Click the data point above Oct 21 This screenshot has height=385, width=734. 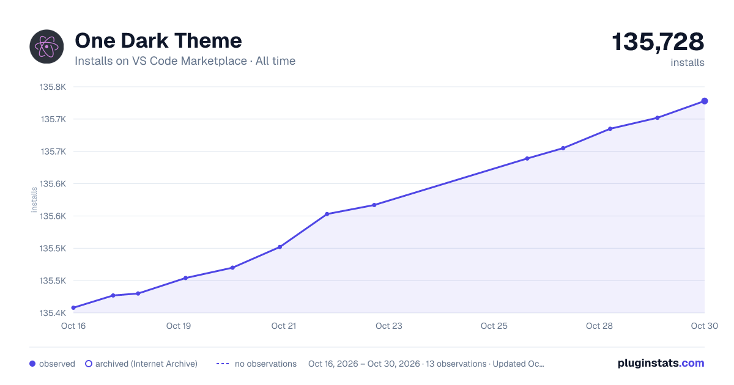click(x=280, y=247)
